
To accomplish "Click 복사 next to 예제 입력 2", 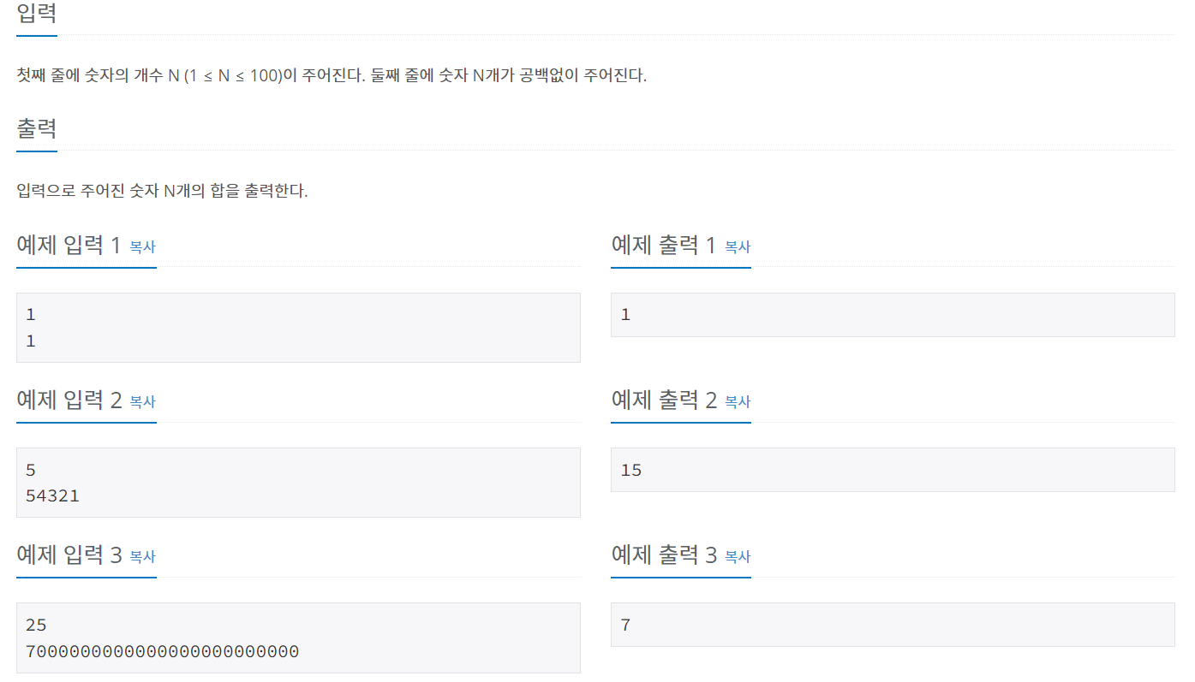I will click(x=142, y=401).
